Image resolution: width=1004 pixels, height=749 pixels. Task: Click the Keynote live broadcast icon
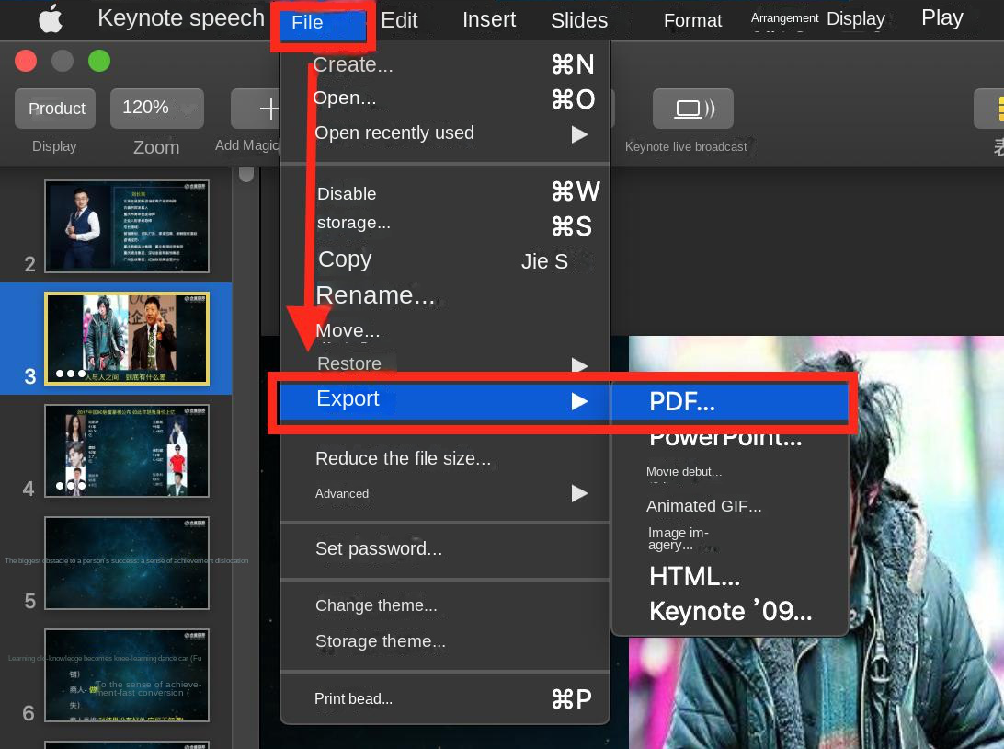point(692,108)
